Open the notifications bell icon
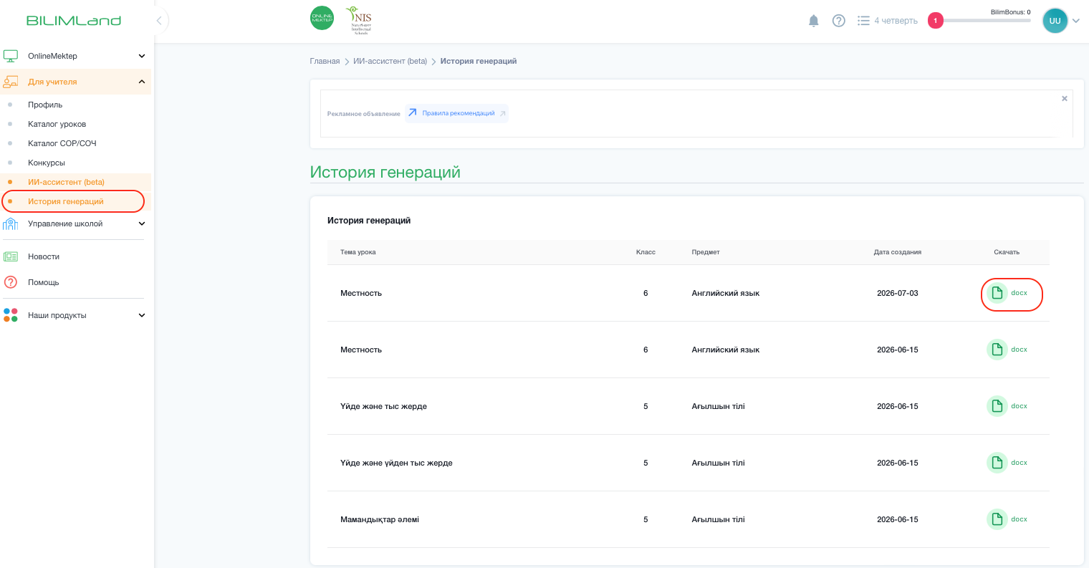Viewport: 1089px width, 568px height. click(813, 21)
